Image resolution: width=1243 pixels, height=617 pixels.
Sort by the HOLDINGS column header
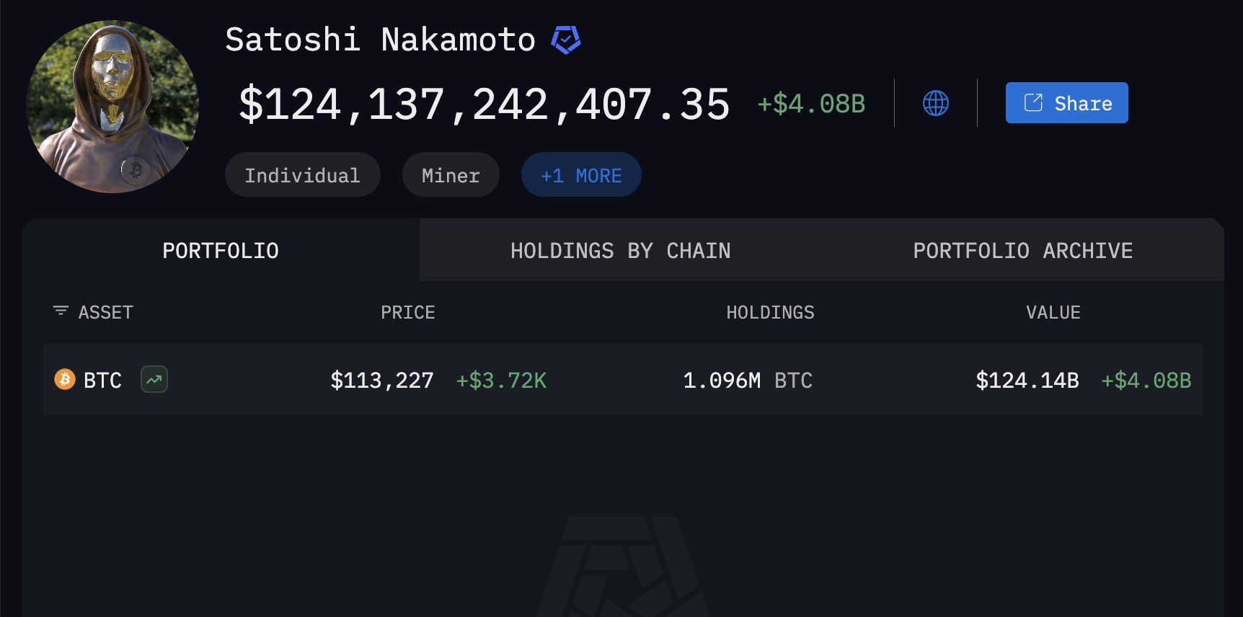(770, 313)
